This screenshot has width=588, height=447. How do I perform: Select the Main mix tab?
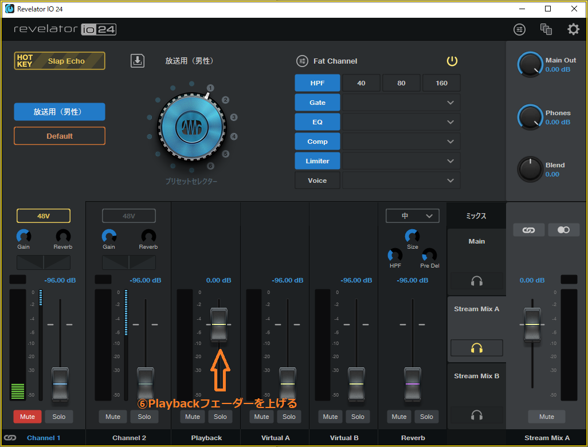click(477, 241)
